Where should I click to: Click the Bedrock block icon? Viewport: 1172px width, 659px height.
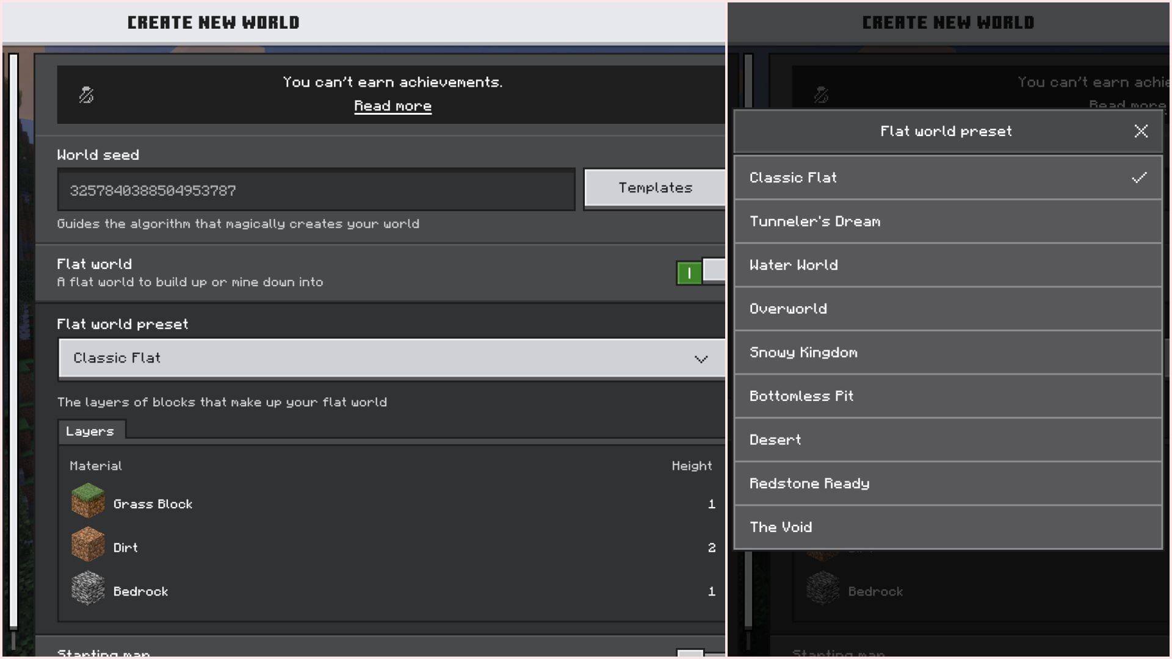[88, 589]
